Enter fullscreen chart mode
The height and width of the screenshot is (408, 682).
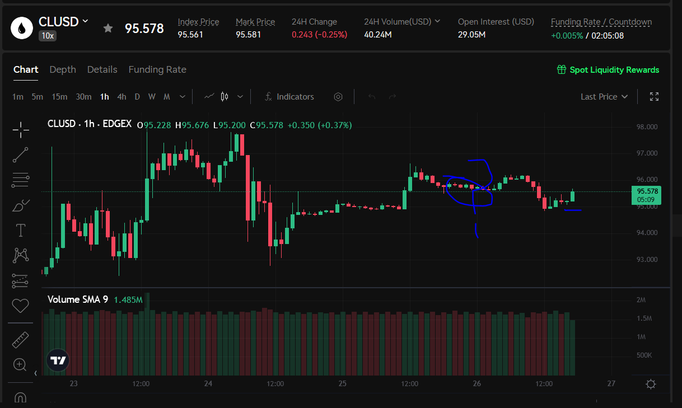click(x=654, y=96)
